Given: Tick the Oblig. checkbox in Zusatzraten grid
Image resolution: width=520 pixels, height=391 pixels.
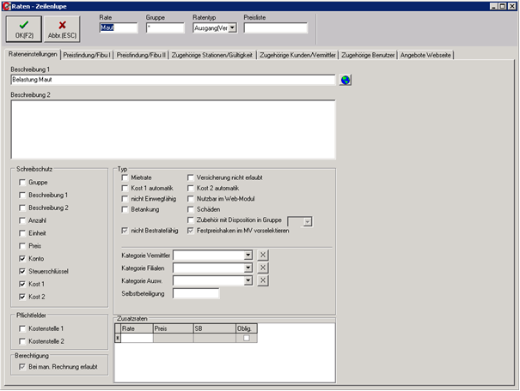Looking at the screenshot, I should pyautogui.click(x=247, y=339).
